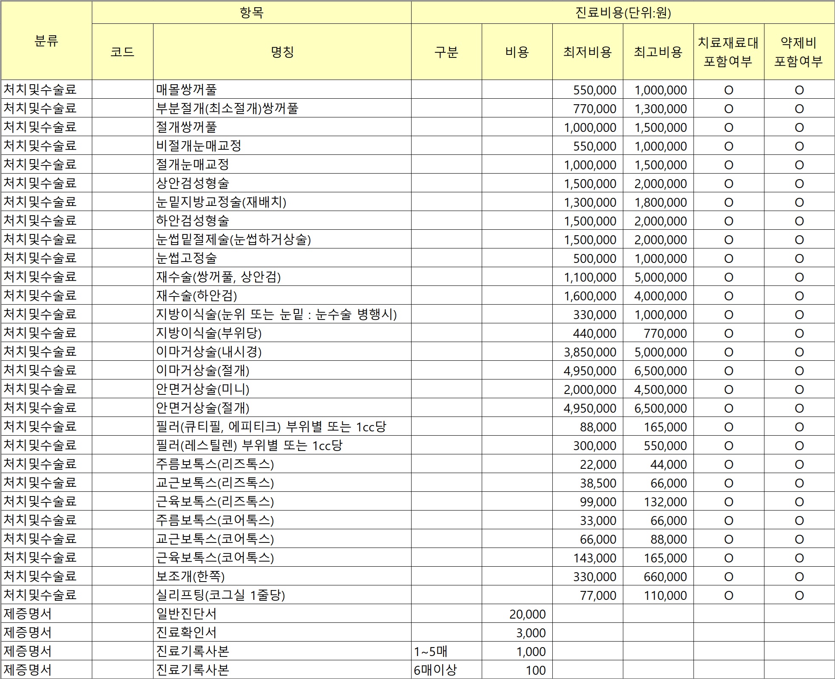
Task: Click the 필러(레스틸렌) 부위별 또는 1cc당 cell
Action: click(x=282, y=445)
